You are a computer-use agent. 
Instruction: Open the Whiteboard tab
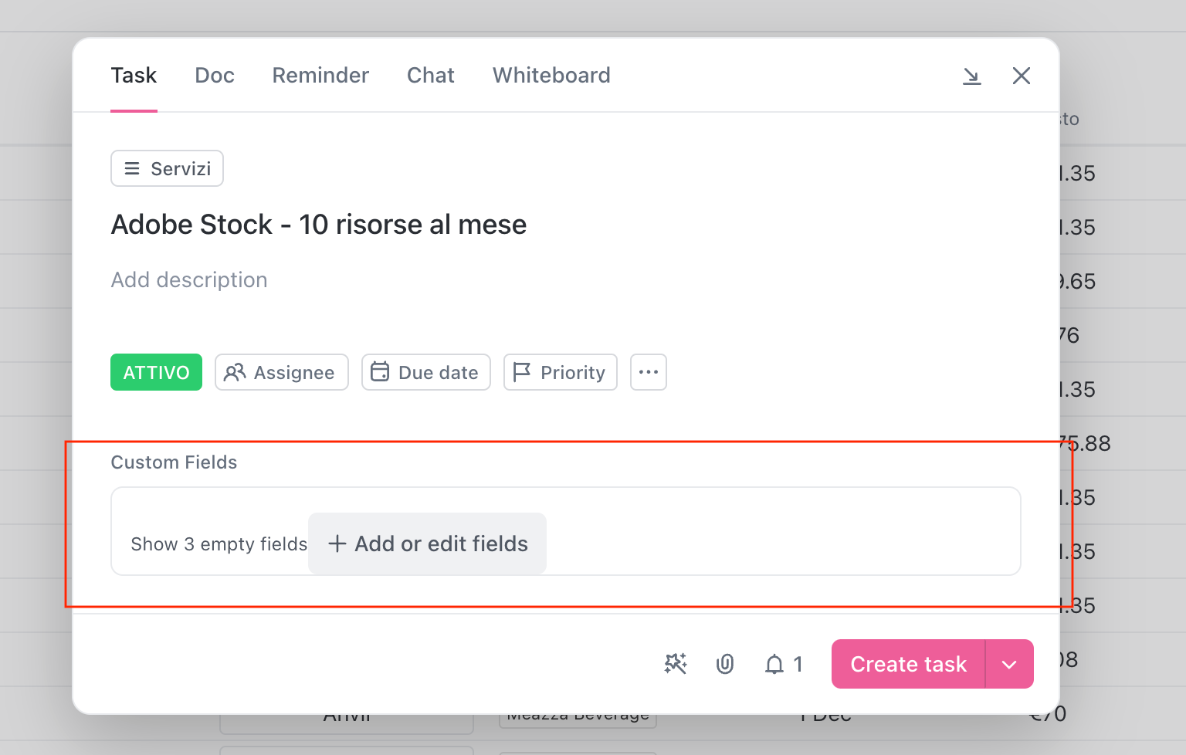[x=551, y=75]
